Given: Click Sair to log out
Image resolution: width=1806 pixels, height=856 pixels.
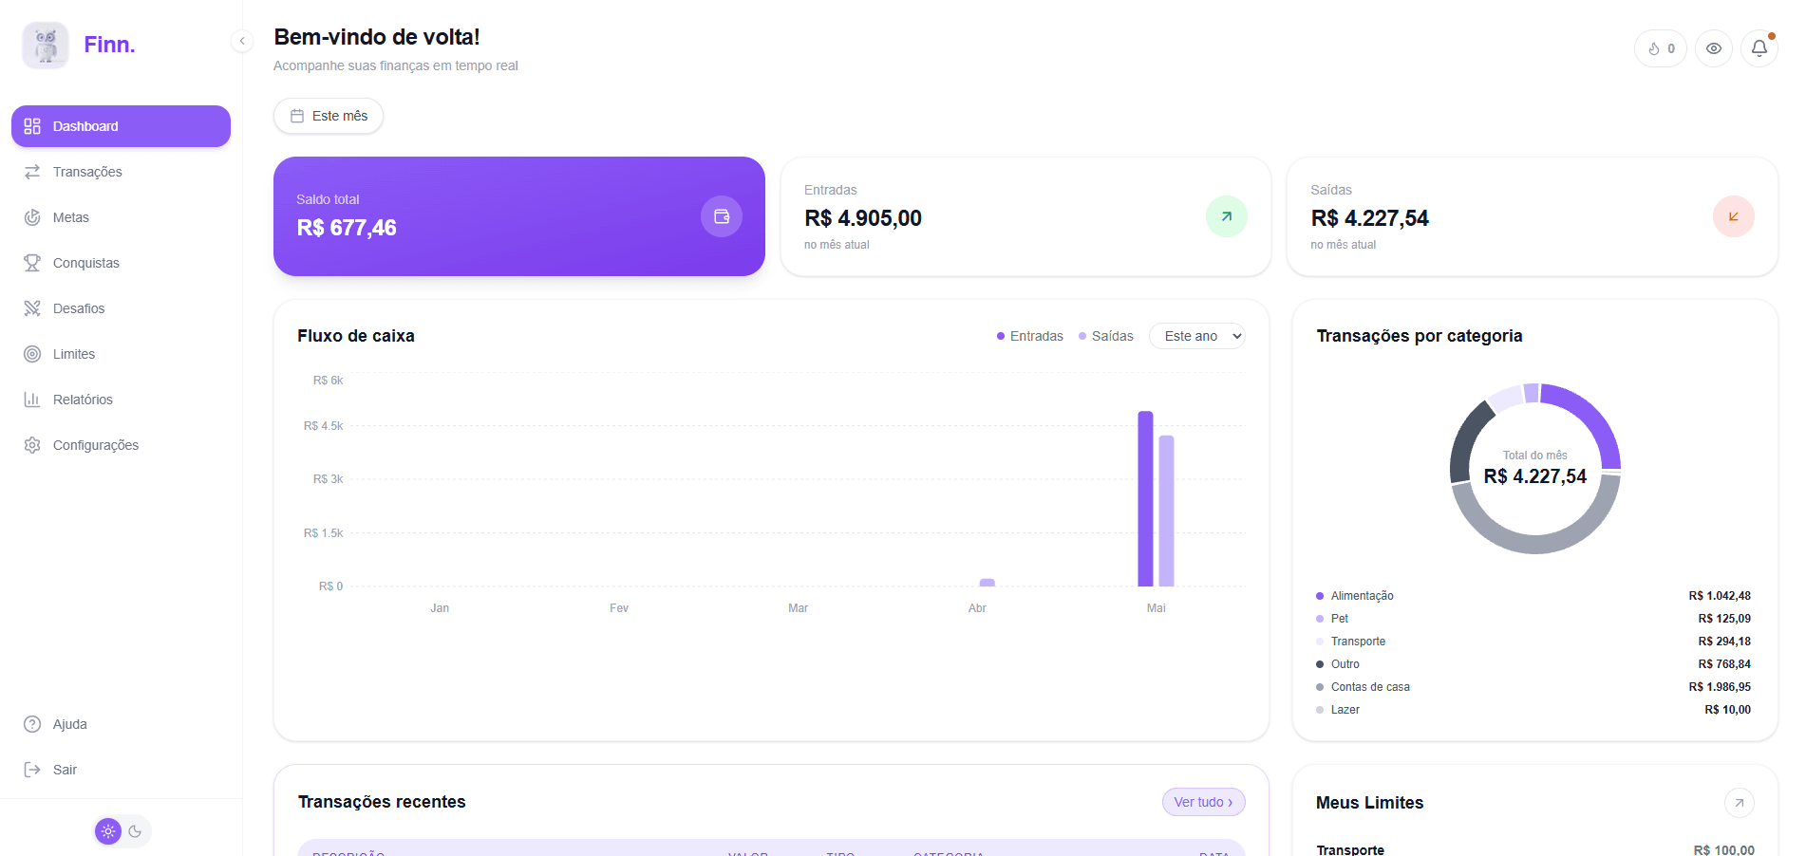Looking at the screenshot, I should (121, 770).
